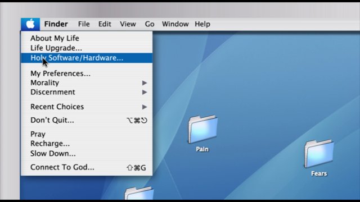This screenshot has width=360, height=202.
Task: Select Slow Down... menu item
Action: click(x=87, y=153)
